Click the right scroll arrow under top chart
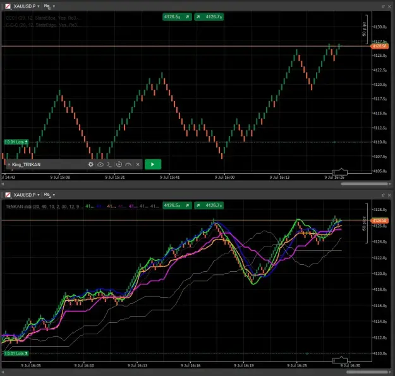Screen dimensions: 395x376 coord(390,184)
